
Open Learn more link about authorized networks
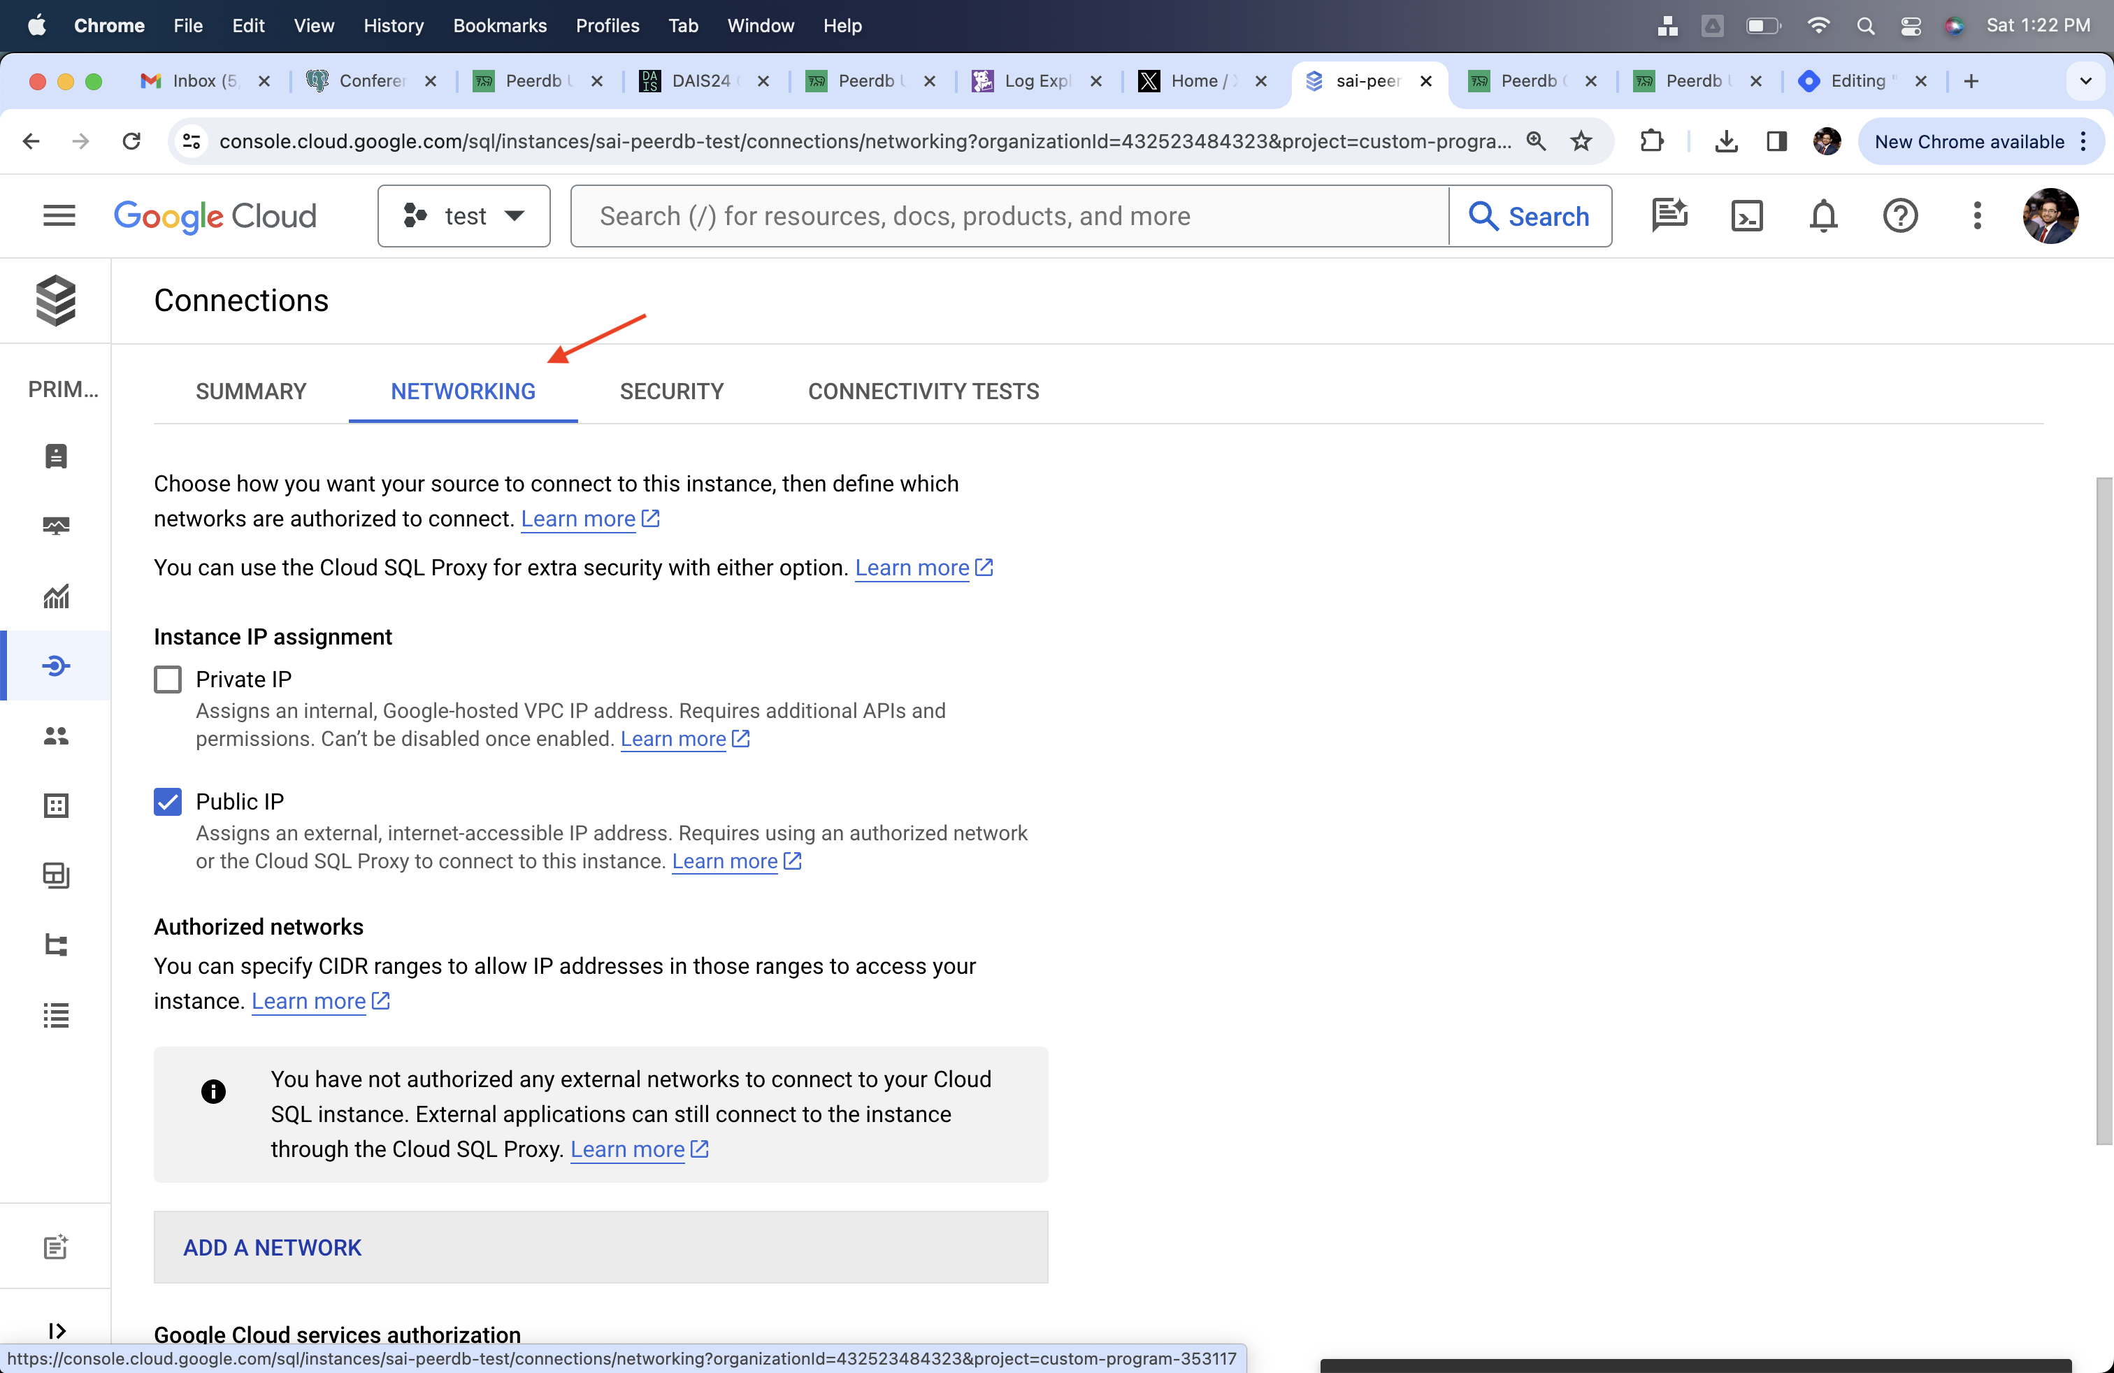click(310, 1001)
